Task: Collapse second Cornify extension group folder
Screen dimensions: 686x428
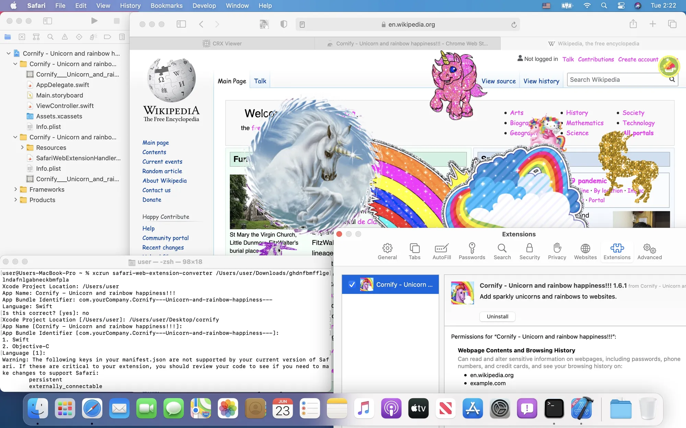Action: coord(15,137)
